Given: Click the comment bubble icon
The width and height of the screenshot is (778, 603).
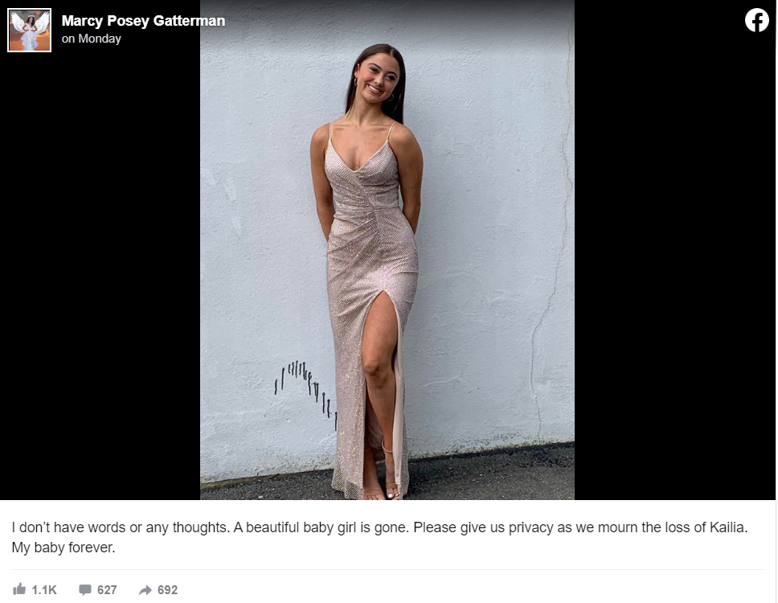Looking at the screenshot, I should (85, 589).
